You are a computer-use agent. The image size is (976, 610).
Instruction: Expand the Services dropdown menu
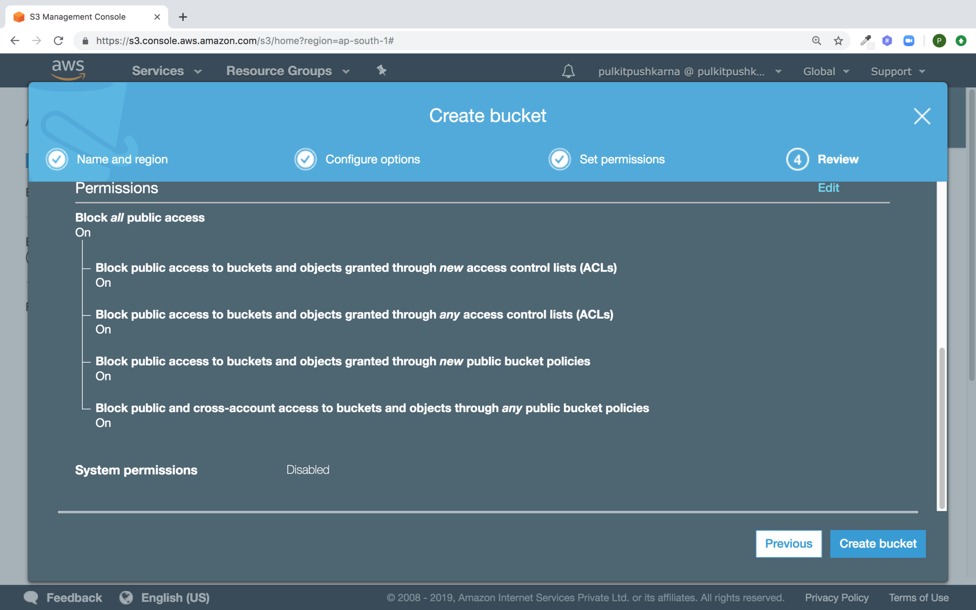(166, 71)
